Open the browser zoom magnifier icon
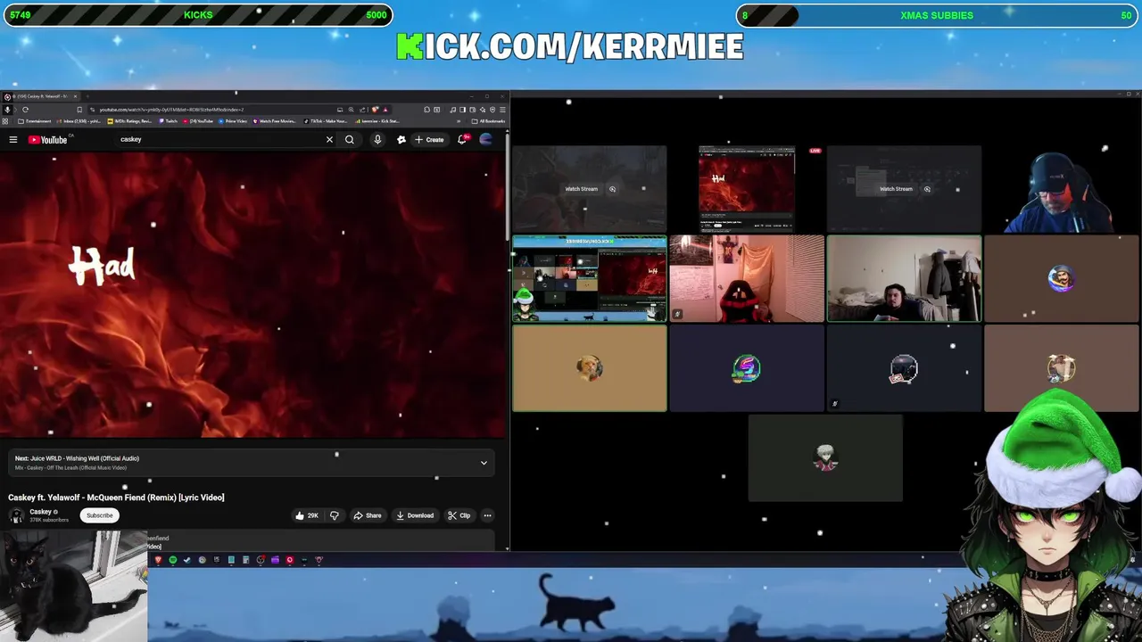The image size is (1142, 642). [351, 110]
